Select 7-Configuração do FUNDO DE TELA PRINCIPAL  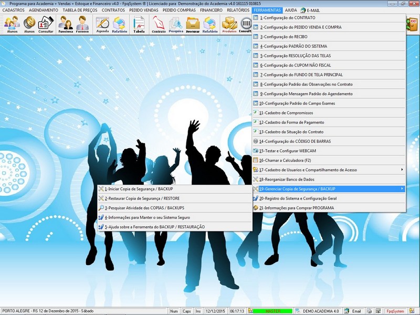point(329,75)
